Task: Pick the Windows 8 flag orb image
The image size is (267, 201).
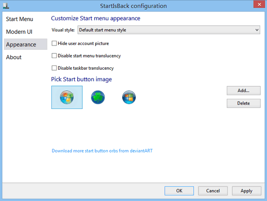Action: click(129, 97)
